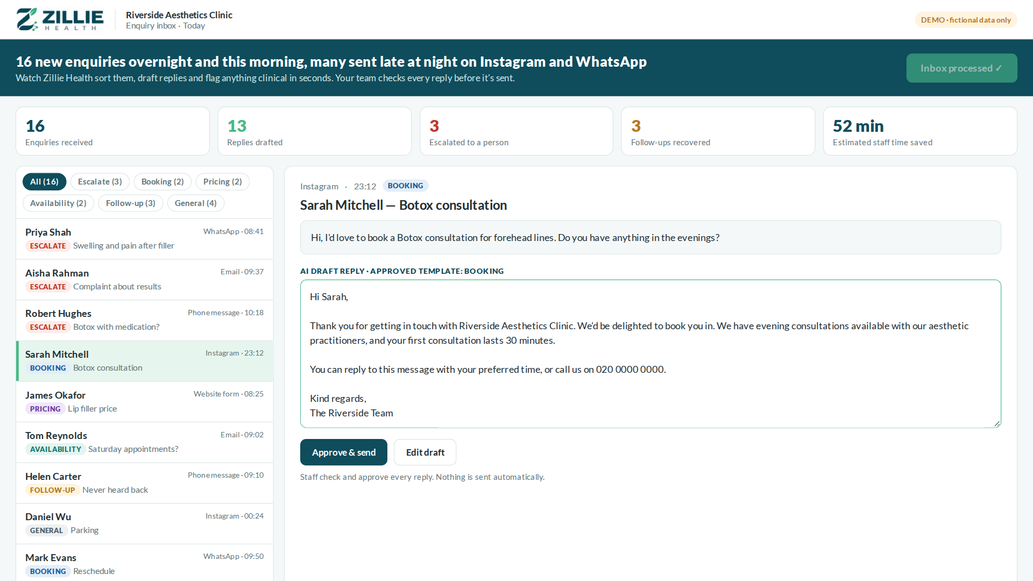The width and height of the screenshot is (1033, 581).
Task: Click the AVAILABILITY tag on Tom Reynolds
Action: coord(55,449)
